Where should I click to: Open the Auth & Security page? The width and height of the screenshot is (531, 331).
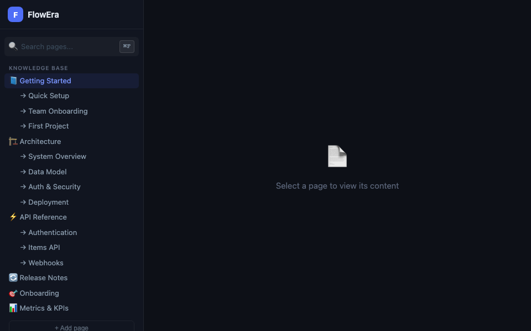coord(54,186)
